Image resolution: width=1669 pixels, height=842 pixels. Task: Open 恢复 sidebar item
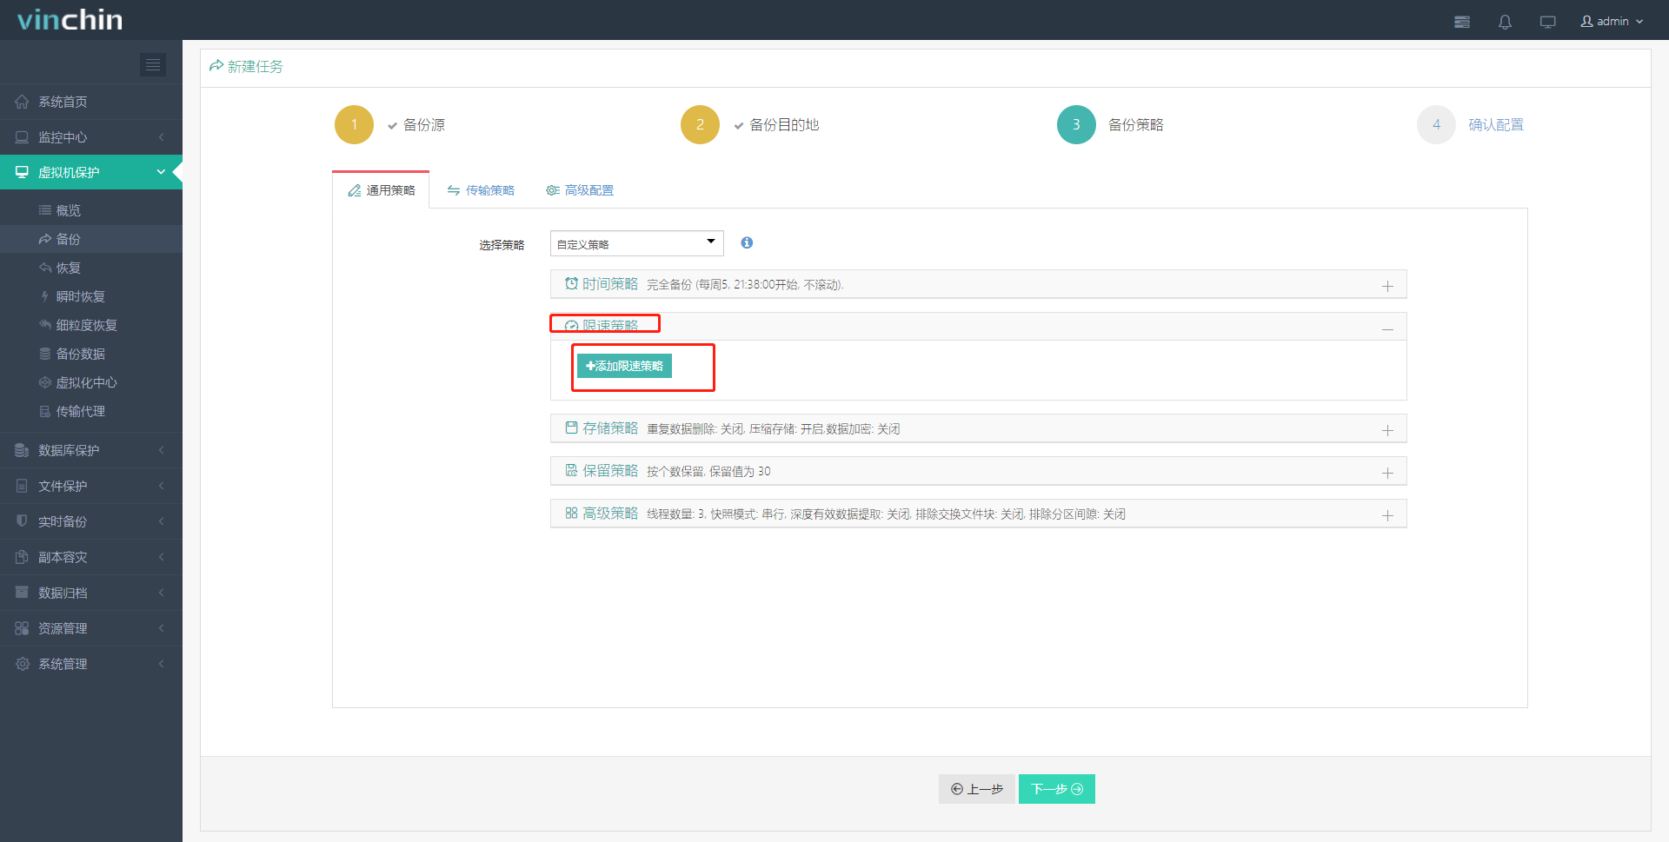pyautogui.click(x=91, y=268)
